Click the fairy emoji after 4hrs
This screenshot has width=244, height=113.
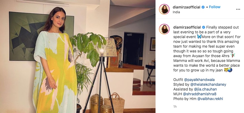(x=233, y=56)
